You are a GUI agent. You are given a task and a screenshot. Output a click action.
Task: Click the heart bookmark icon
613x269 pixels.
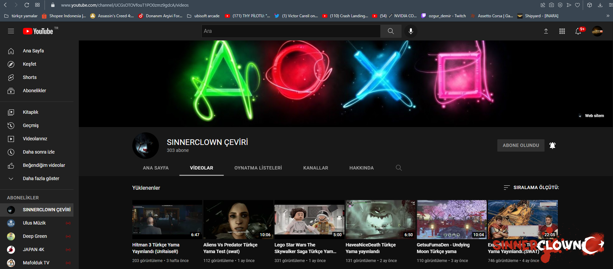click(577, 5)
